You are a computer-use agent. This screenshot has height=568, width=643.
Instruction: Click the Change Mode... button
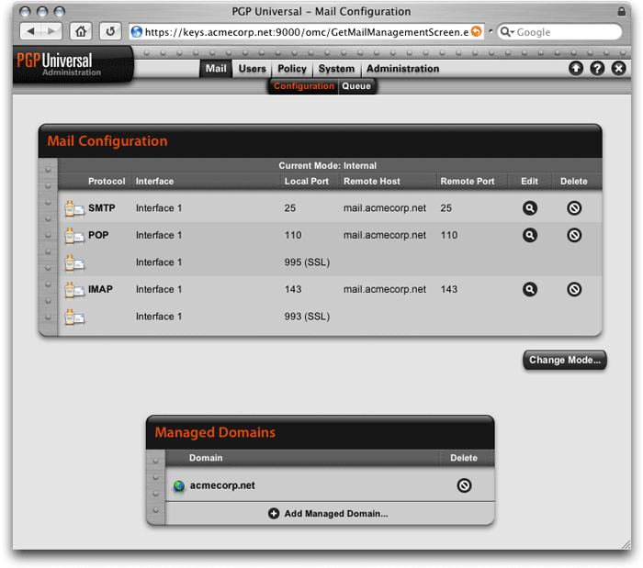click(x=565, y=360)
